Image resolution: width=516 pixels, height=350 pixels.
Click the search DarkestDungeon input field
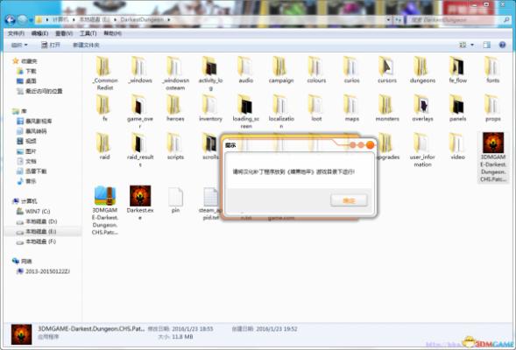pos(454,20)
